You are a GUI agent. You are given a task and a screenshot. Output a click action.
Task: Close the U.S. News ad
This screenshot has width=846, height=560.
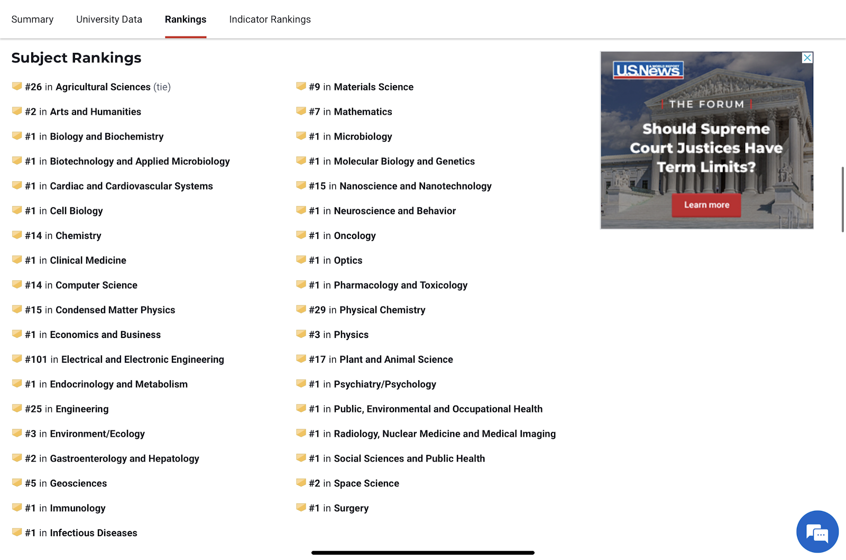tap(807, 58)
